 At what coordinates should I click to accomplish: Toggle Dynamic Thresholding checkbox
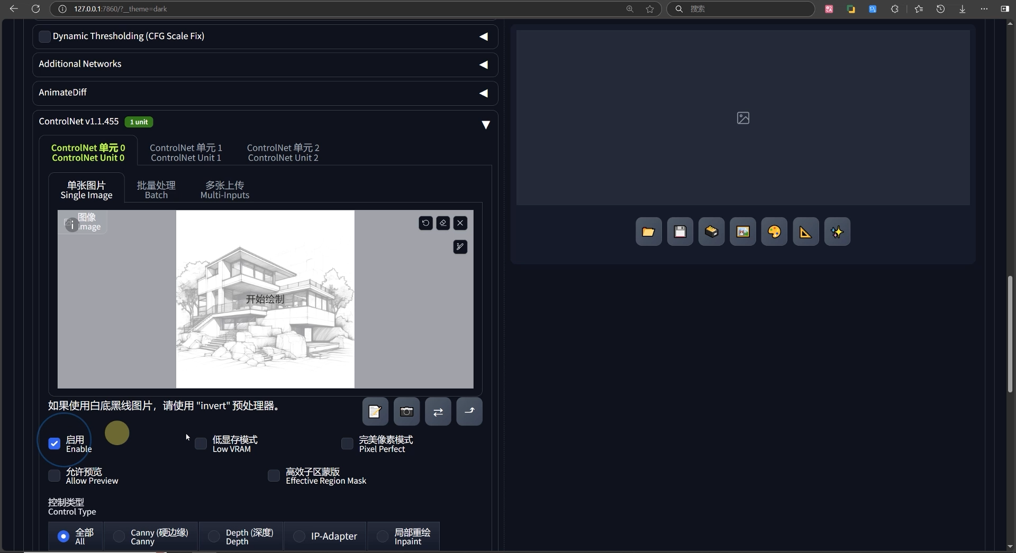pyautogui.click(x=44, y=36)
